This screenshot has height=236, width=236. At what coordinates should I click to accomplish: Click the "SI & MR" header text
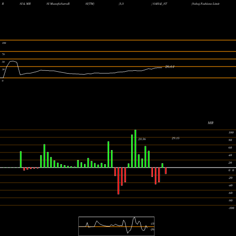25,4
